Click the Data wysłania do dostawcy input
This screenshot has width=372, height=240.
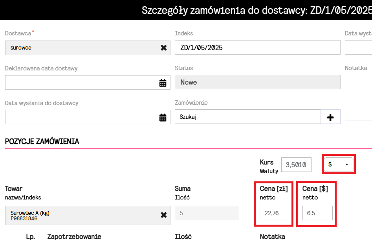click(79, 117)
